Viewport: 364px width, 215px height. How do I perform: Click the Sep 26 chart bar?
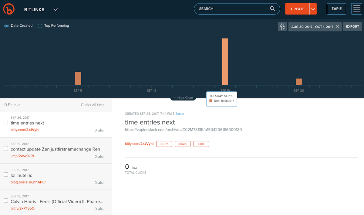pyautogui.click(x=299, y=82)
